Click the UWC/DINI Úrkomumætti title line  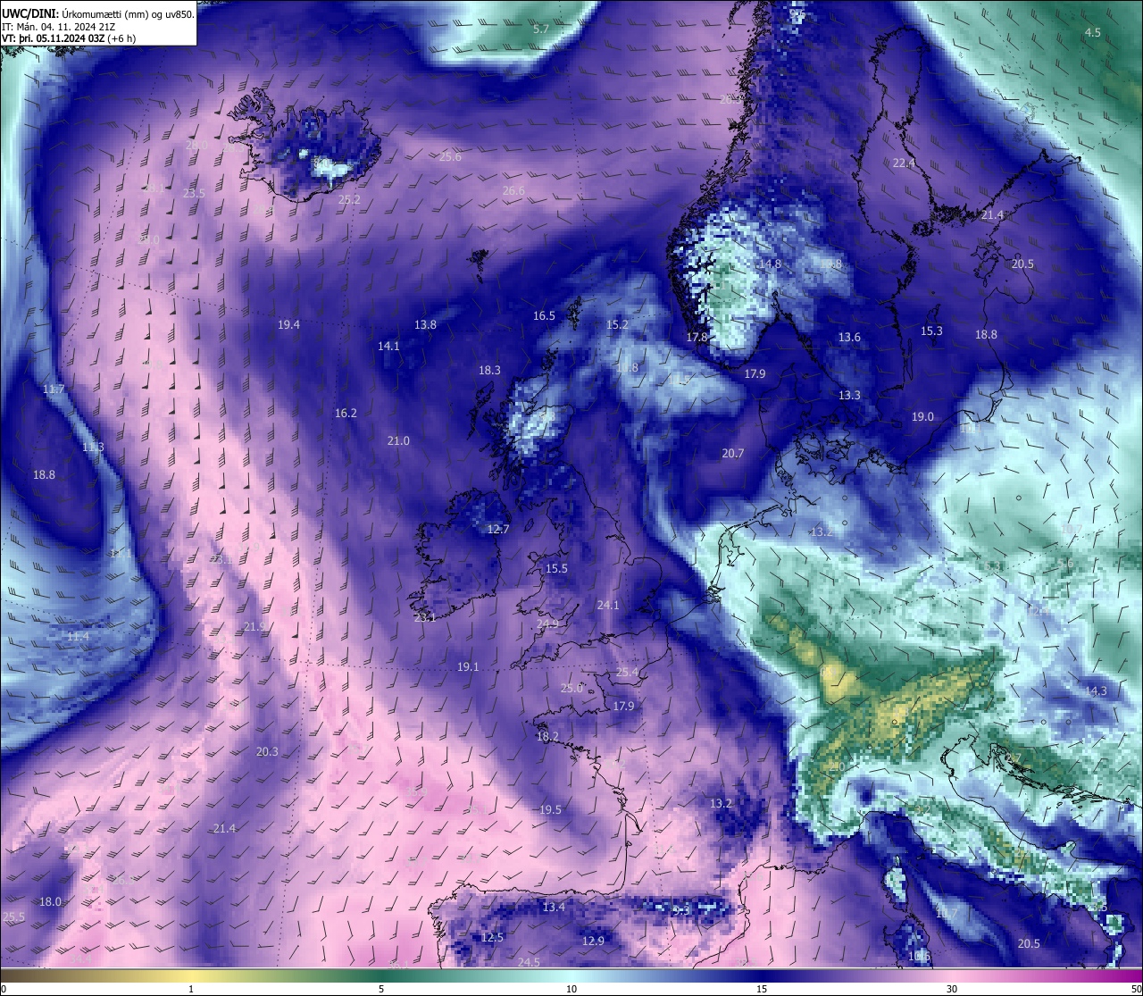98,13
